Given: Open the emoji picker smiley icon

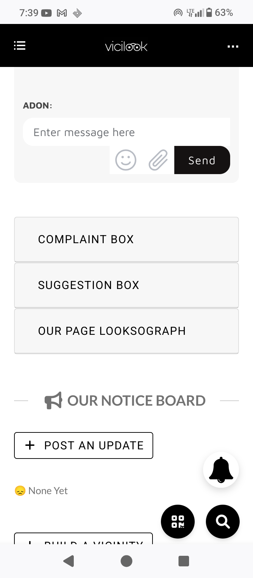Looking at the screenshot, I should tap(126, 160).
